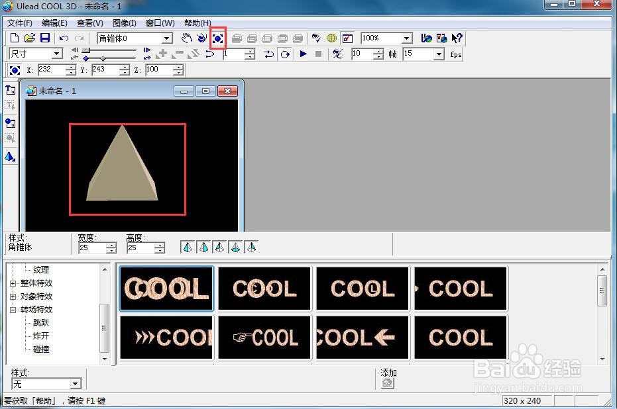Go to the previous frame arrow
Screen dimensions: 617x409
click(74, 50)
